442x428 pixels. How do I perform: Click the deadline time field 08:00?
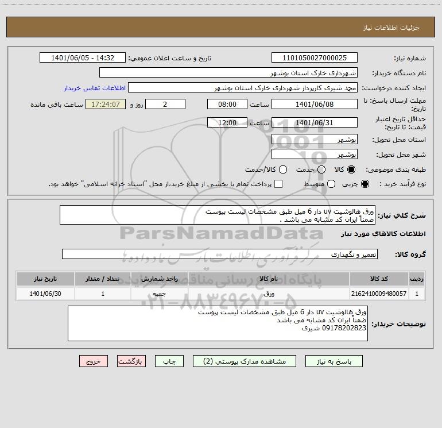pyautogui.click(x=227, y=104)
